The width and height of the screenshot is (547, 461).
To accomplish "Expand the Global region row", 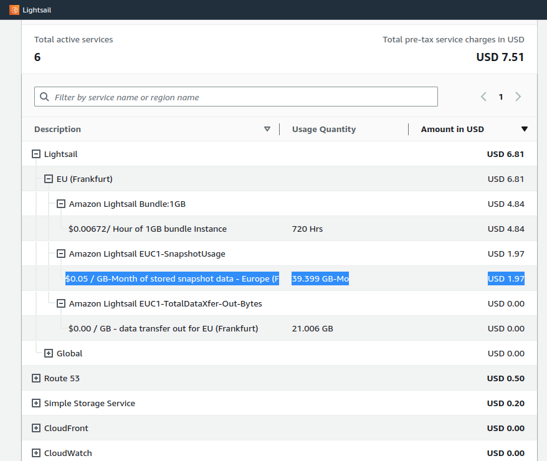I will tap(49, 353).
